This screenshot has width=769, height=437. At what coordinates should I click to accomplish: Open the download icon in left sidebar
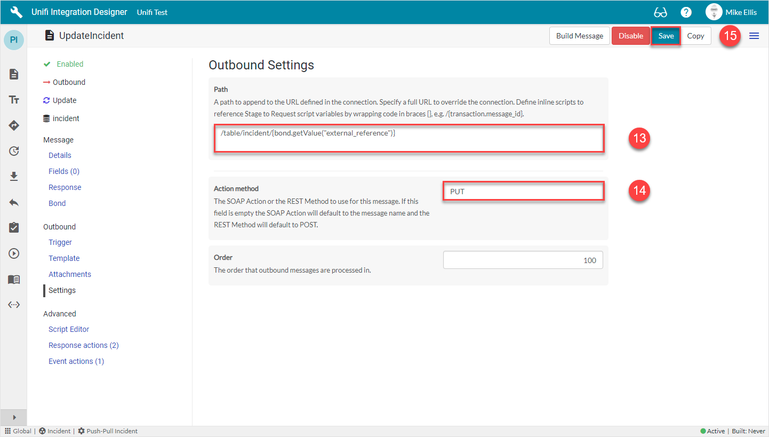point(14,177)
